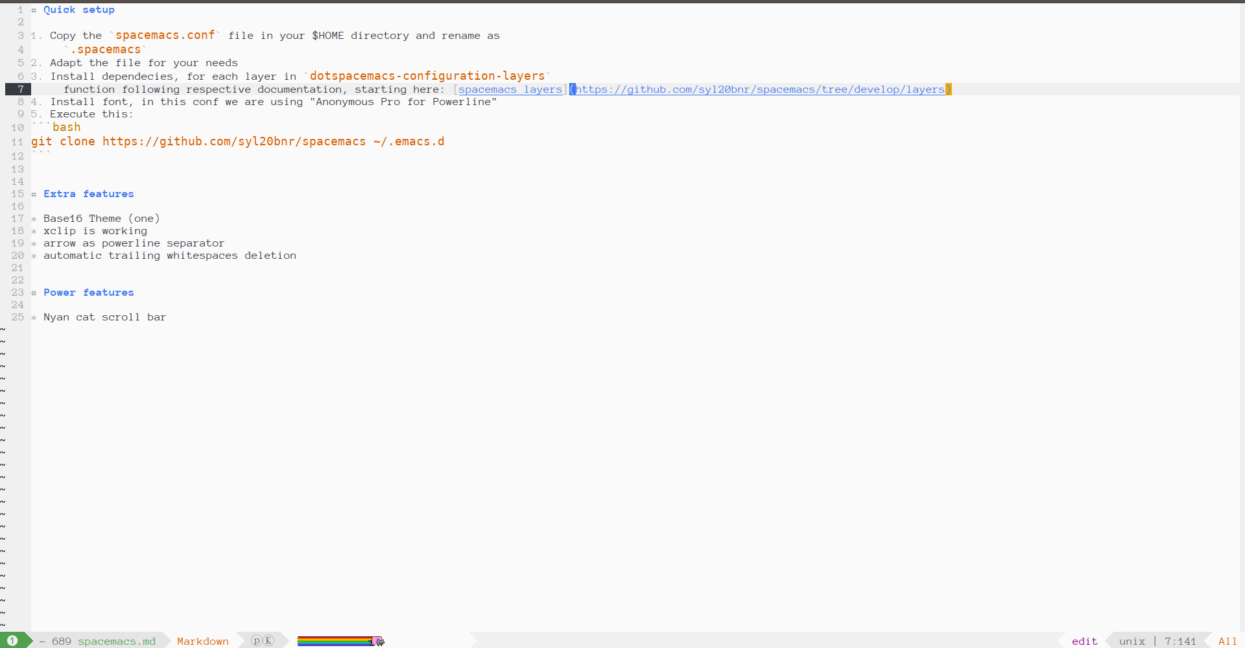Click the .spacemacs inline code
This screenshot has width=1245, height=648.
pos(106,49)
